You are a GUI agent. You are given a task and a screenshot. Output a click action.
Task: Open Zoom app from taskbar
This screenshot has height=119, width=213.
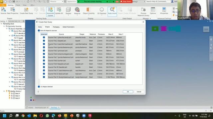click(84, 116)
